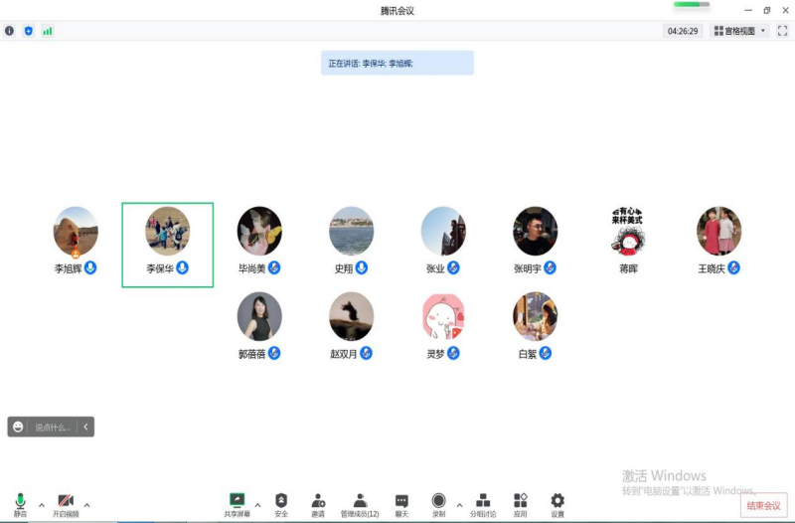795x523 pixels.
Task: Click the blue security shield icon
Action: [x=29, y=31]
